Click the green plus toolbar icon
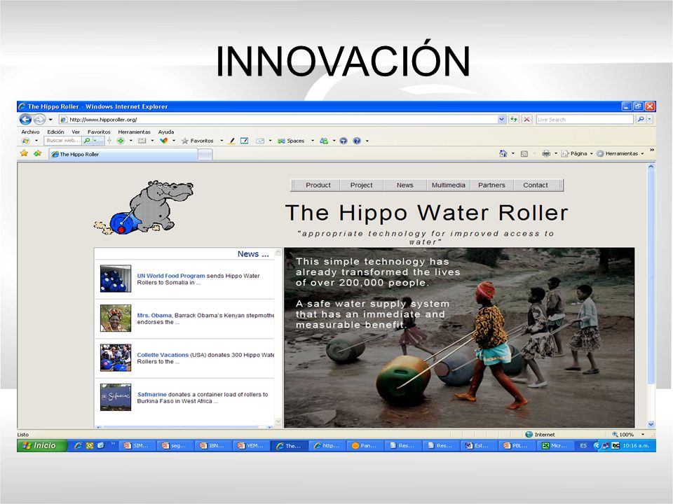This screenshot has height=504, width=673. [x=121, y=141]
